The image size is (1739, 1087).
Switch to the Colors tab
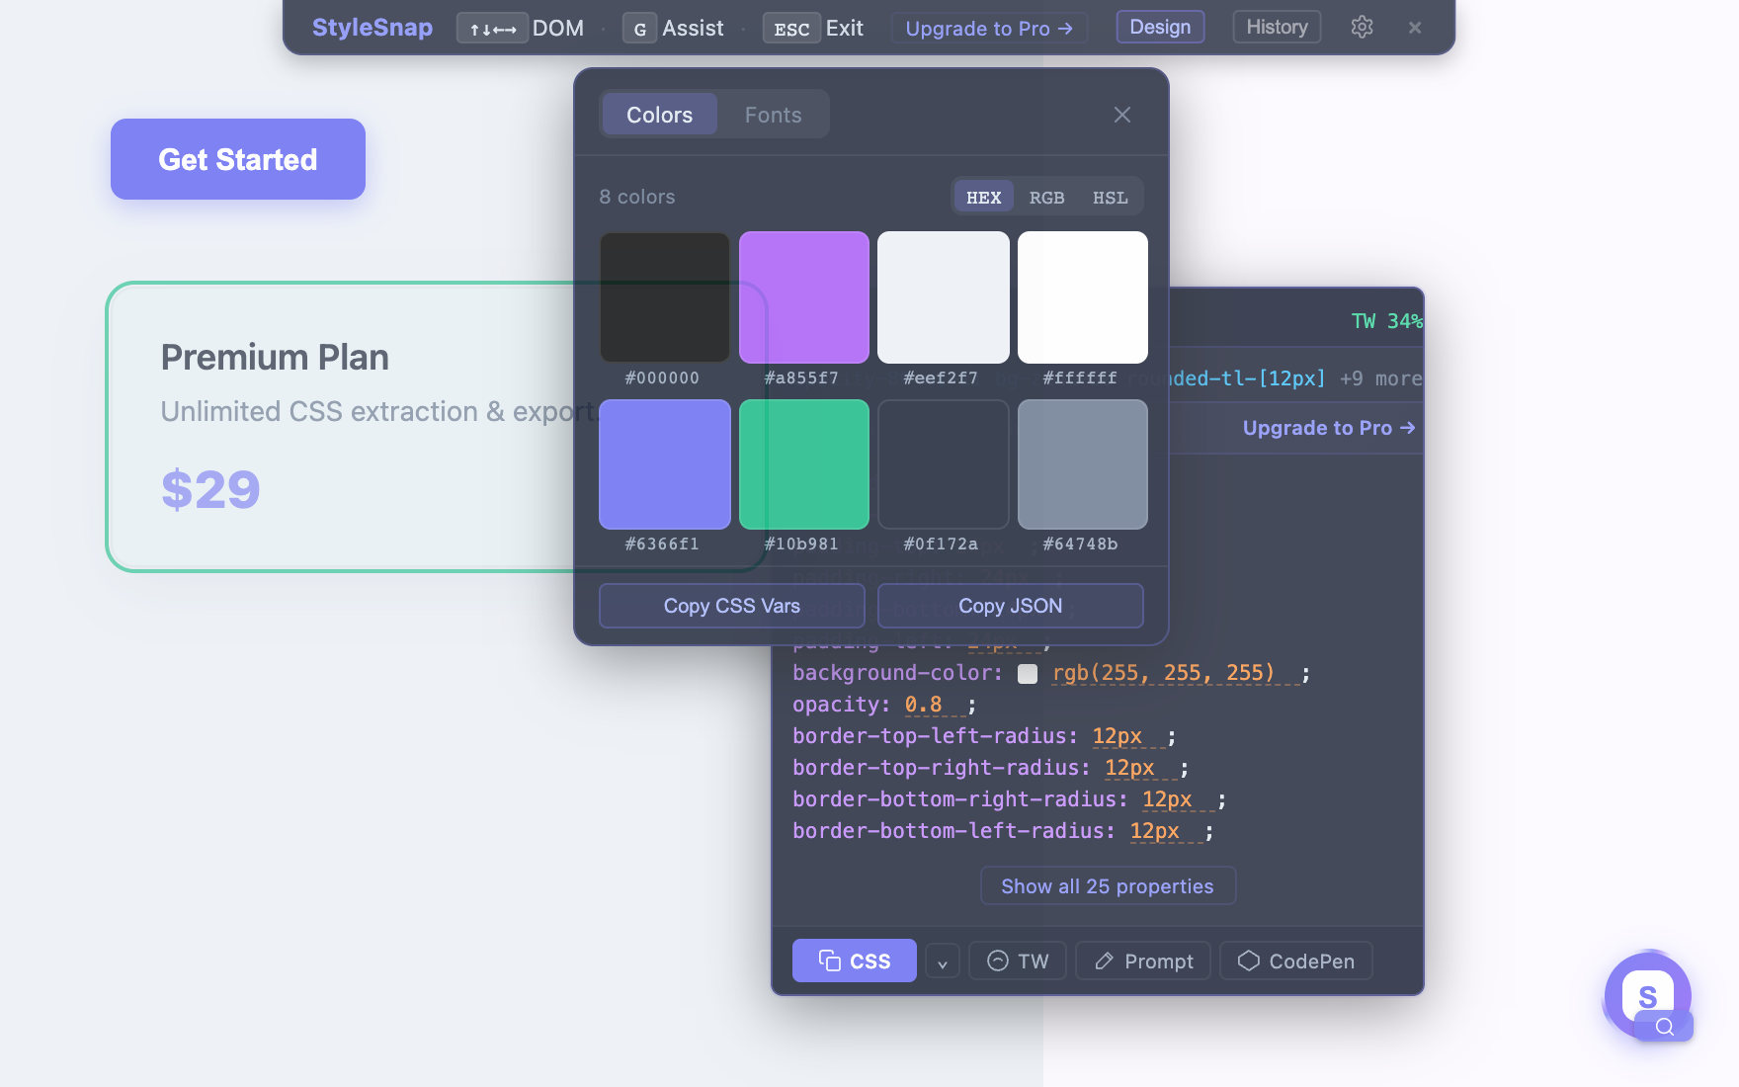click(659, 115)
